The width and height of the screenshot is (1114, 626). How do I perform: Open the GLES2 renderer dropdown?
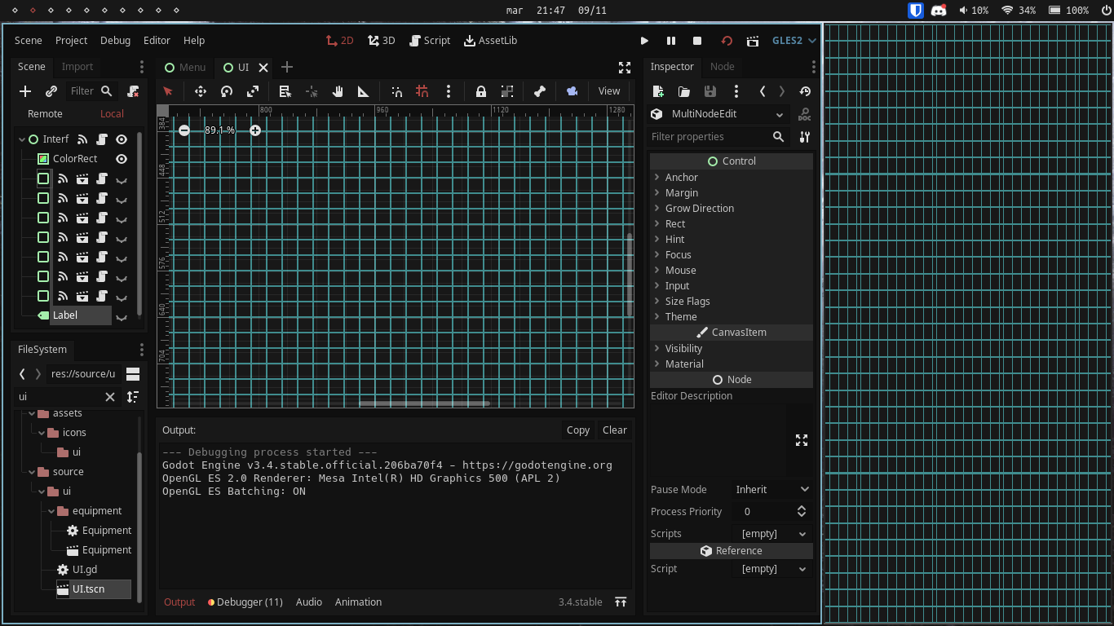[x=794, y=41]
